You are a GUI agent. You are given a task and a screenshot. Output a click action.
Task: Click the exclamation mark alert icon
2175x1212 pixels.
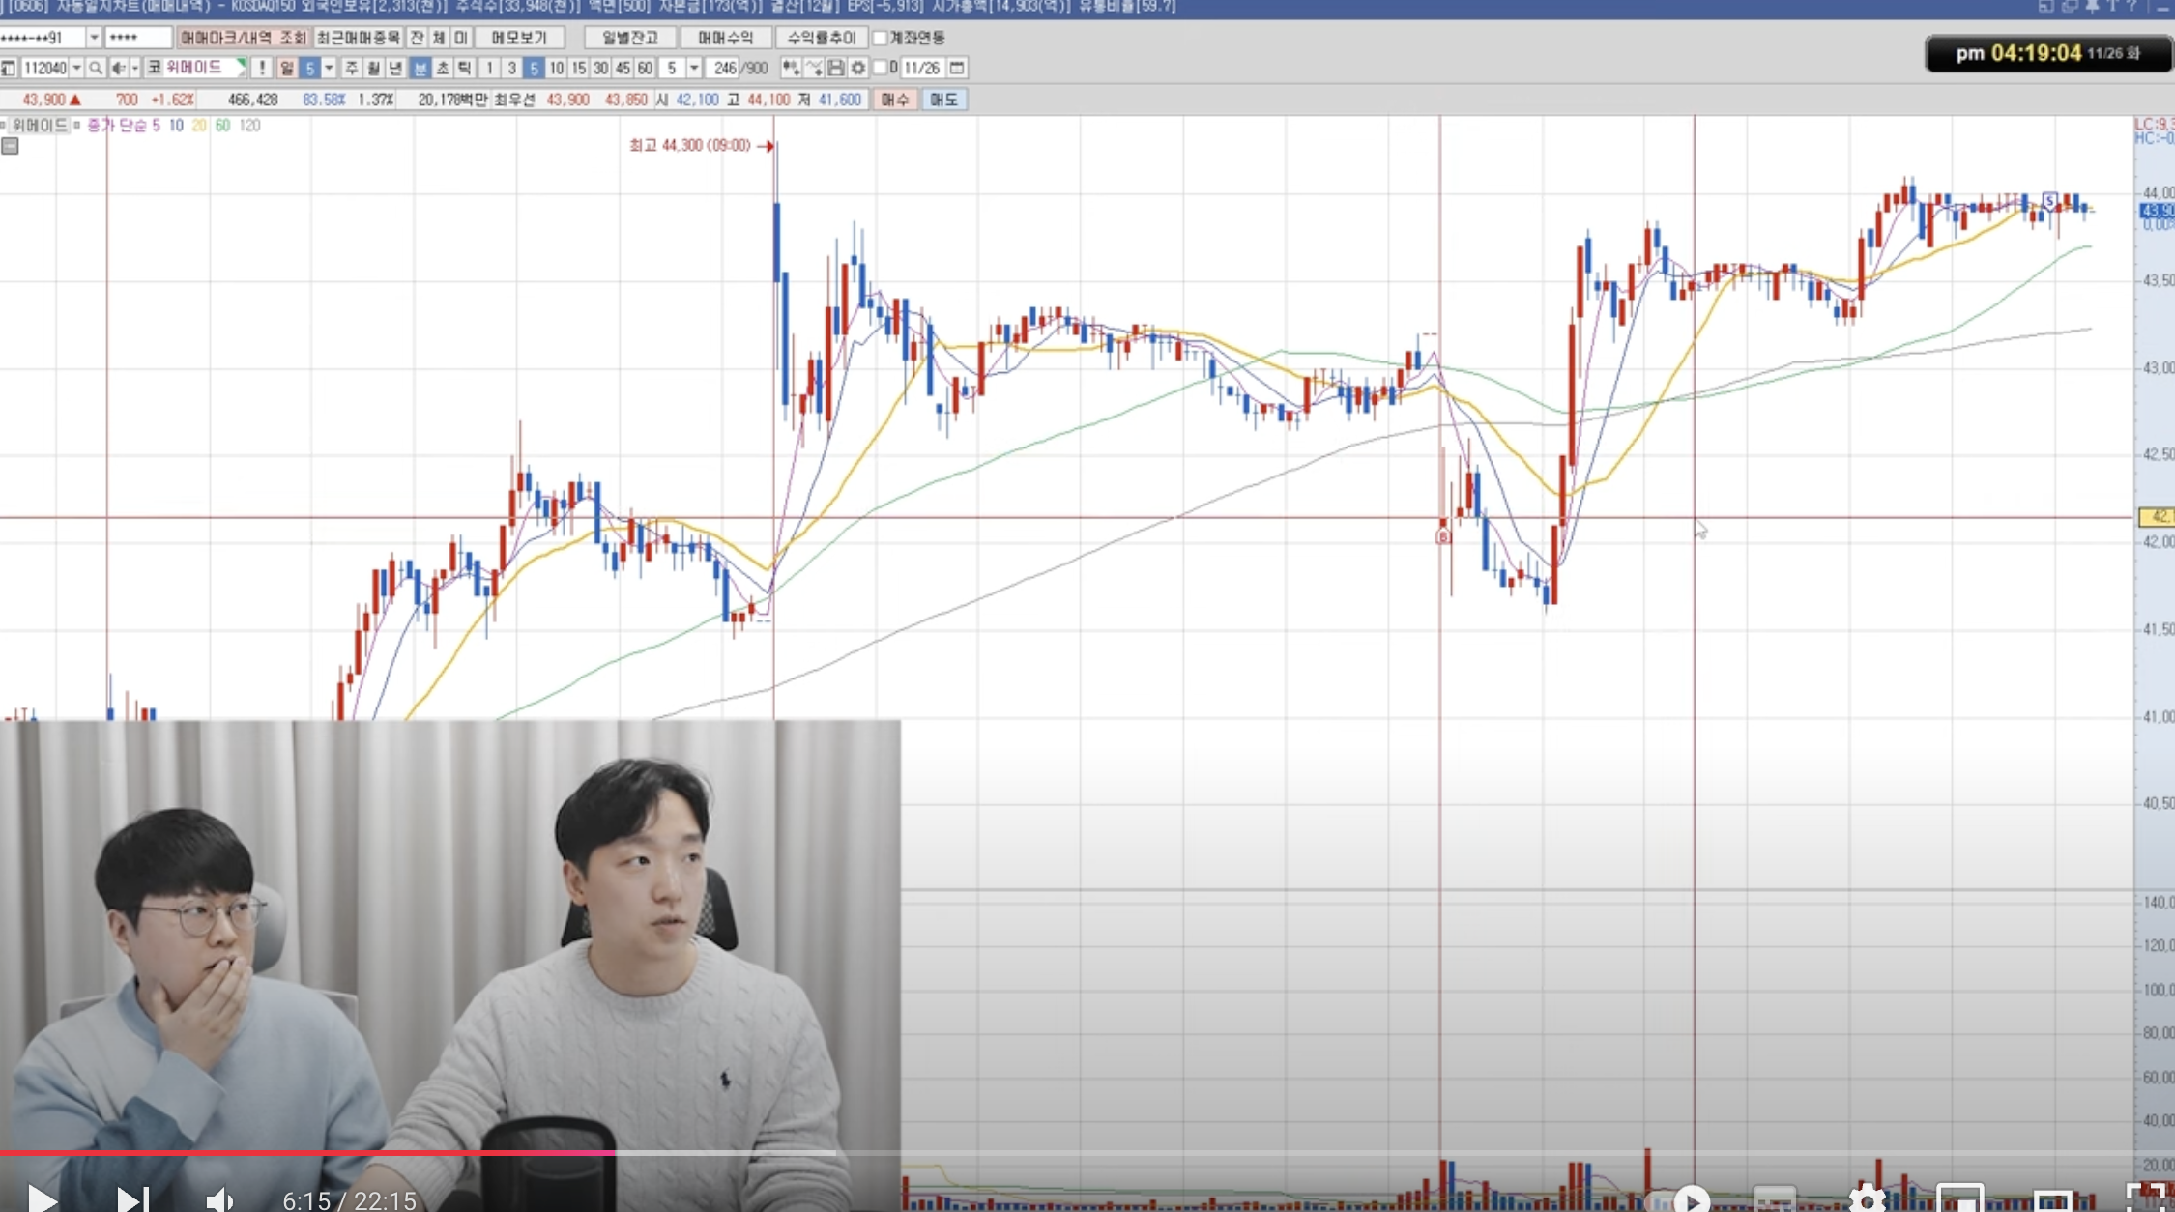point(261,68)
